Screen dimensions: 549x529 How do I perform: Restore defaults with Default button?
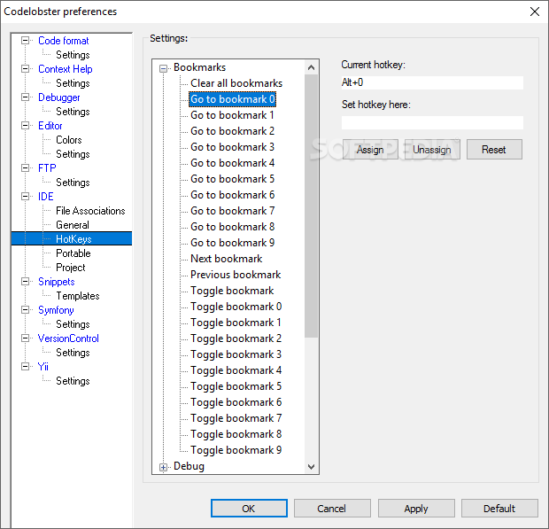(x=499, y=509)
